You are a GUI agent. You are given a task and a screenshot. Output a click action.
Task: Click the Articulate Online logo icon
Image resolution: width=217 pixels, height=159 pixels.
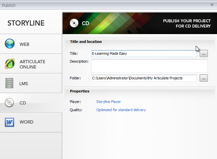[x=9, y=64]
